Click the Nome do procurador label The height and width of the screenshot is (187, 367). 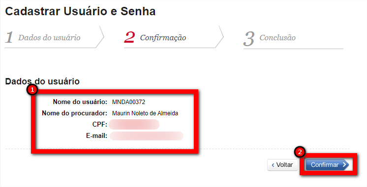[x=74, y=113]
